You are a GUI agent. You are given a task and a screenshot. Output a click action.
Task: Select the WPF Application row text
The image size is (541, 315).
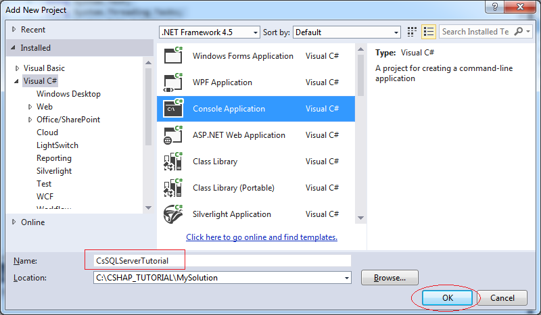pos(222,82)
